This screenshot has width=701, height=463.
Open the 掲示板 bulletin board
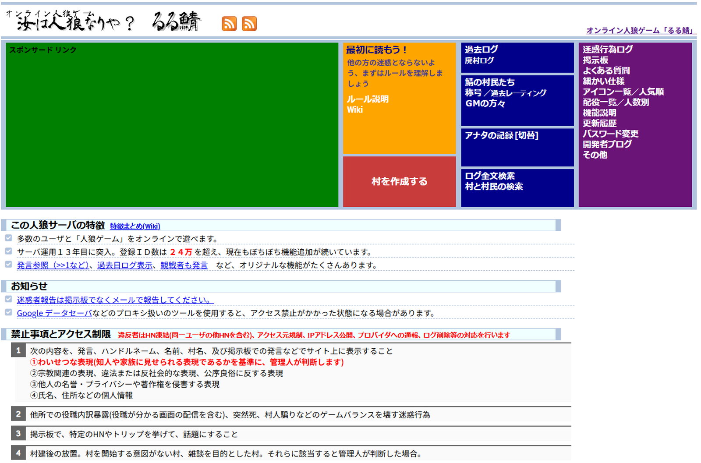point(595,60)
